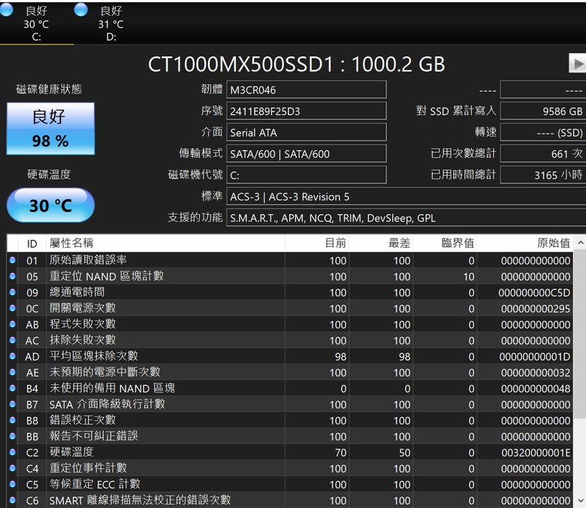Screen dimensions: 586x508
Task: Click the status dot for row B7
Action: (12, 404)
